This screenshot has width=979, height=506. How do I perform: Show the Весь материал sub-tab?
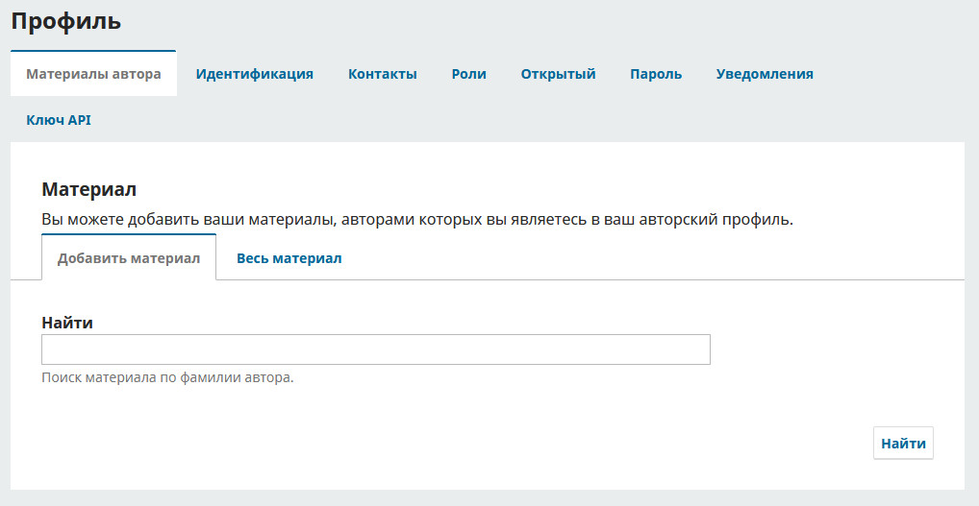pos(289,258)
